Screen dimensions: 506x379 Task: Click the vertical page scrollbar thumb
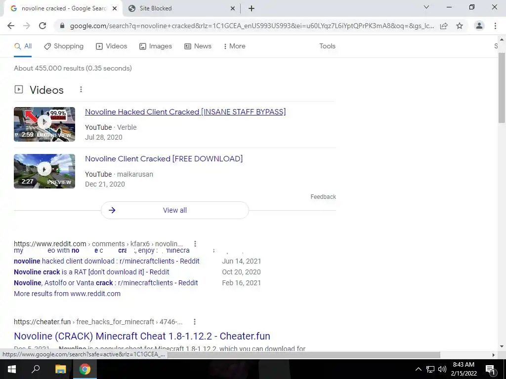pyautogui.click(x=502, y=88)
